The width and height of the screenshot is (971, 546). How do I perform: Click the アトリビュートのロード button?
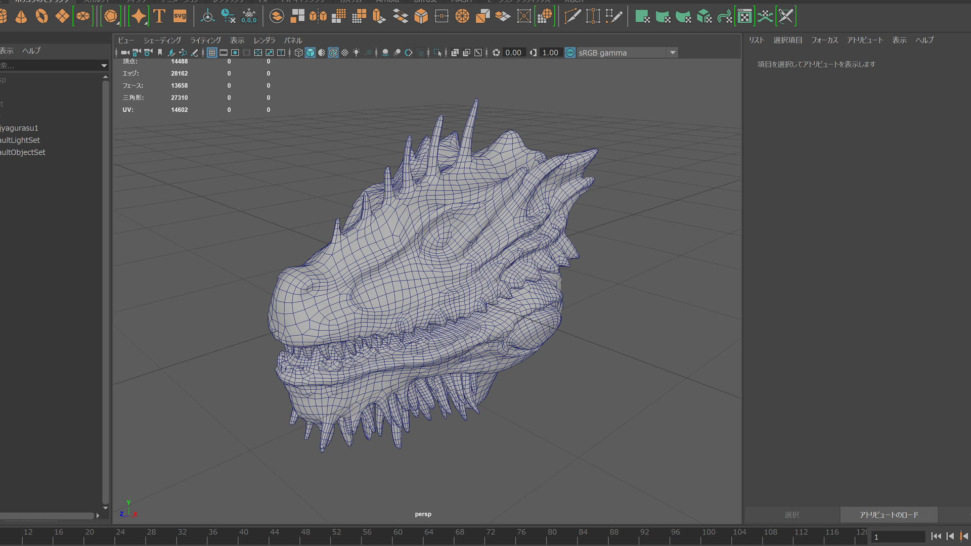tap(889, 515)
